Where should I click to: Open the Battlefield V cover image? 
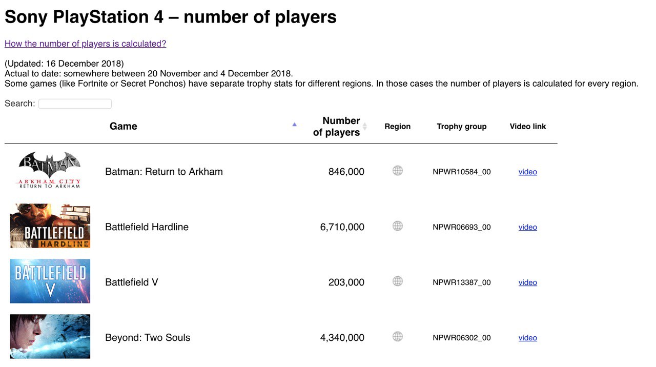tap(50, 281)
